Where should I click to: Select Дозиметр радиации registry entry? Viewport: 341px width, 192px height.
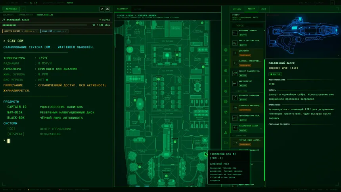tap(248, 98)
